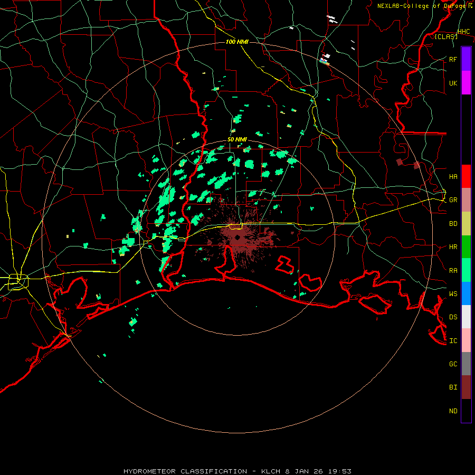Click the BI dark red legend swatch

(x=466, y=387)
